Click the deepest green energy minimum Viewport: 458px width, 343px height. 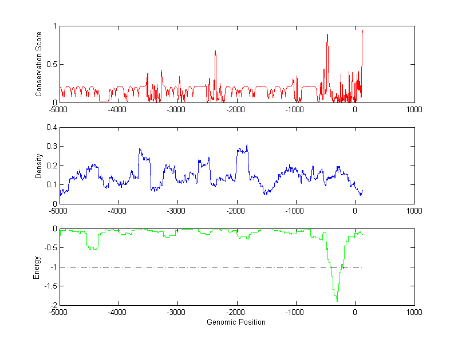pos(337,301)
